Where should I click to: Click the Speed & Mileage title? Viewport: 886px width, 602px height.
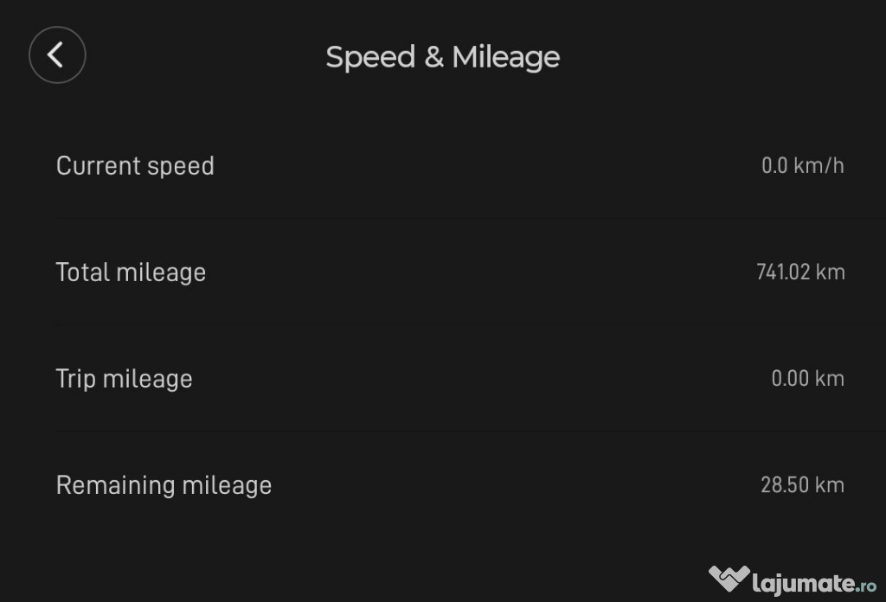(442, 57)
